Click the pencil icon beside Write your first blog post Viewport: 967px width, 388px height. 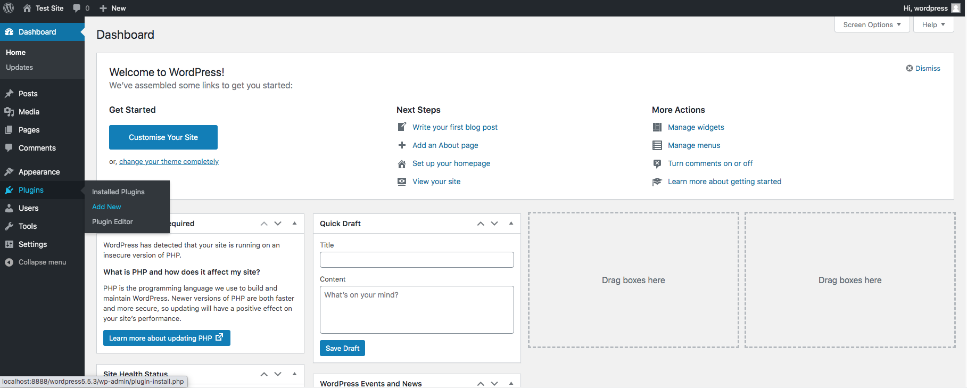click(x=402, y=127)
